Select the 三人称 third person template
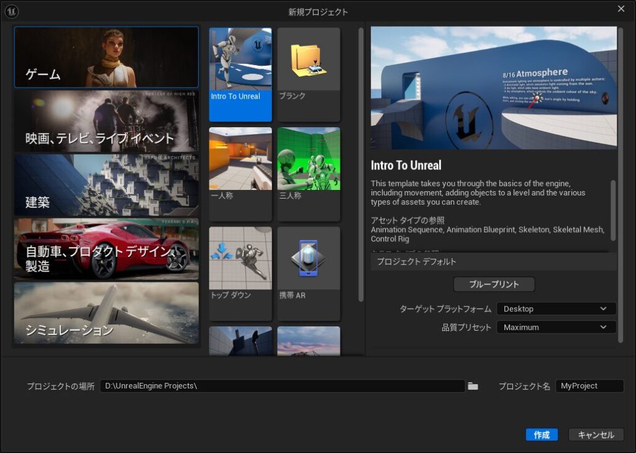 click(309, 174)
